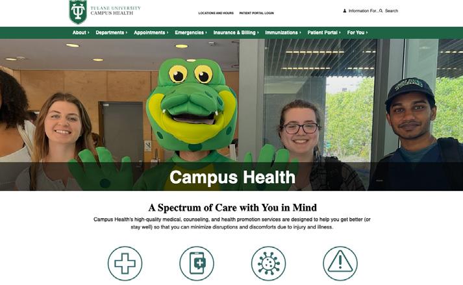Open the Patient Portal Login link
The width and height of the screenshot is (463, 285).
tap(257, 13)
